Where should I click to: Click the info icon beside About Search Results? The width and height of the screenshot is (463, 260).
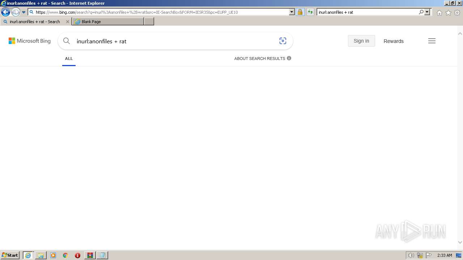point(289,58)
